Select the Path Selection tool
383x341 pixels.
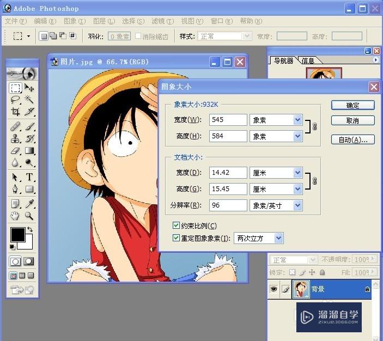click(x=15, y=177)
